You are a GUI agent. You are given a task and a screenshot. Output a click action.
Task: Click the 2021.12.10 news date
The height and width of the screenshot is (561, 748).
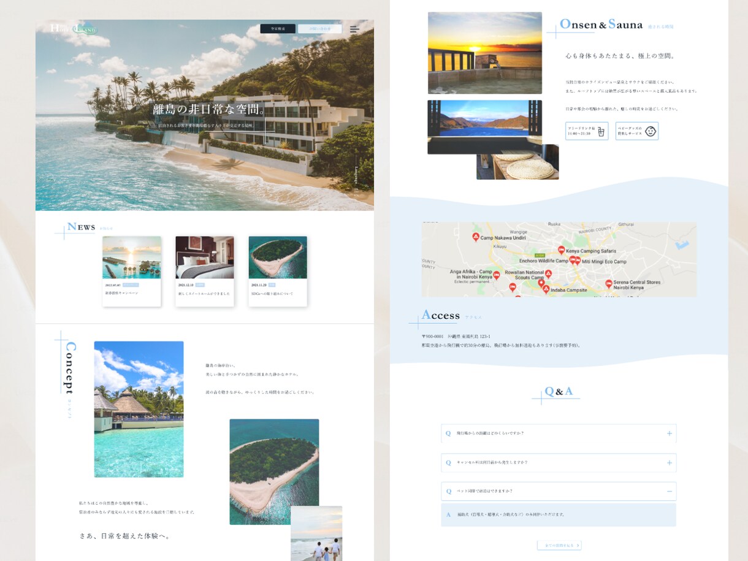coord(186,285)
